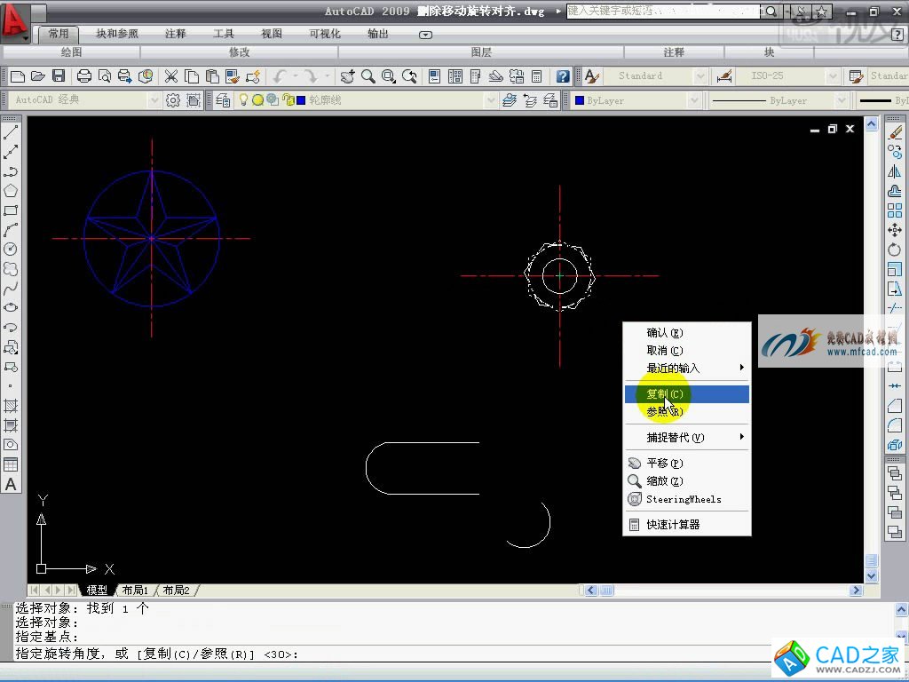Select the Mirror tool in the modify toolbar
The height and width of the screenshot is (682, 909).
click(895, 171)
